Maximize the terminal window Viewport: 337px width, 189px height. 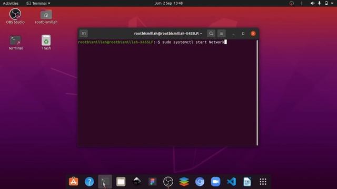(x=243, y=34)
